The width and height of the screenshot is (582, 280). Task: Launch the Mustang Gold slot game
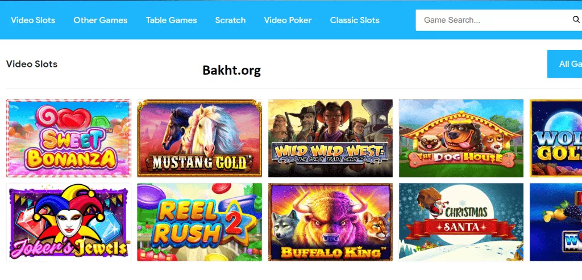[199, 138]
